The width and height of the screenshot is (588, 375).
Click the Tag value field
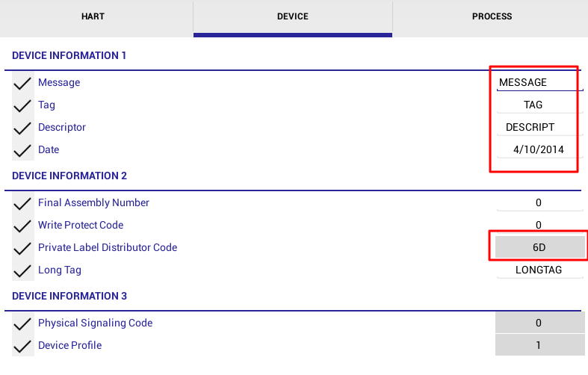coord(533,105)
